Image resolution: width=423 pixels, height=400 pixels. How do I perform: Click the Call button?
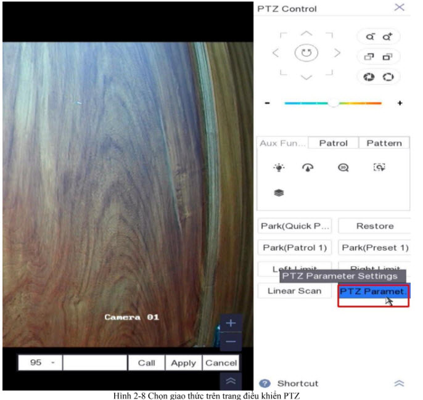coord(146,363)
